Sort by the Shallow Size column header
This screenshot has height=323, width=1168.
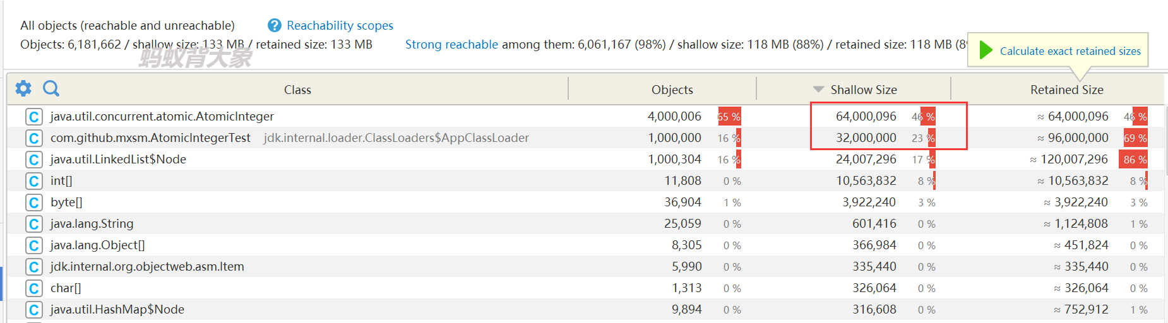point(863,90)
